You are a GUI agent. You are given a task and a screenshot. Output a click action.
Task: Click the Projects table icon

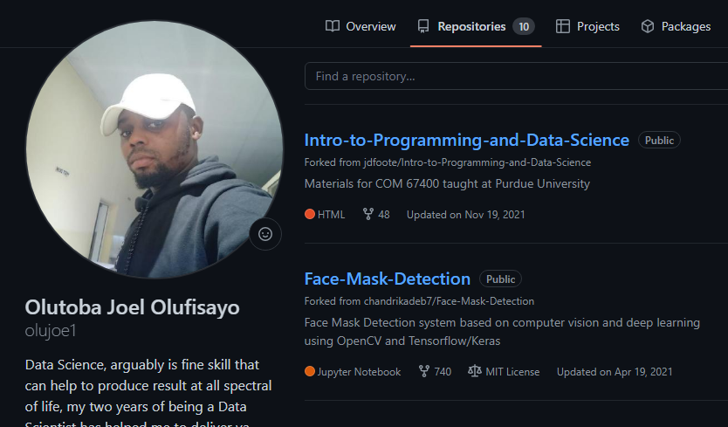click(563, 26)
